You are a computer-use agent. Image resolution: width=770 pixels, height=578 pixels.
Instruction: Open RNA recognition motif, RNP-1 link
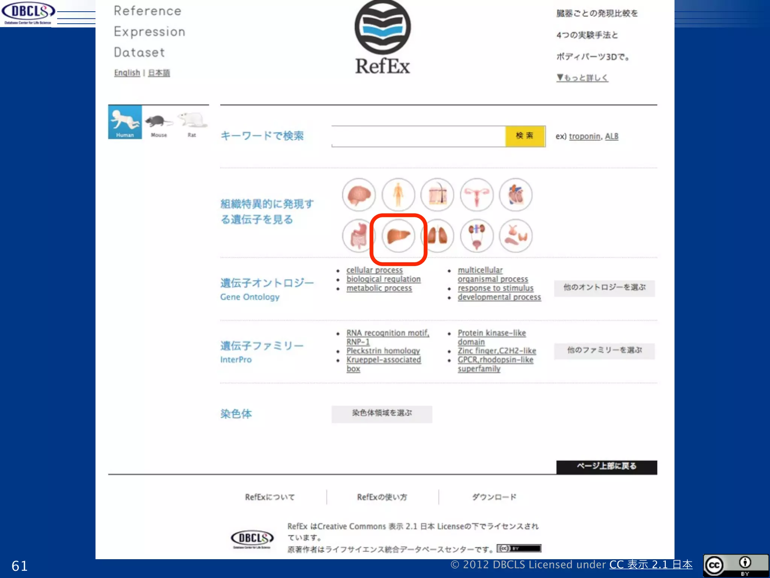tap(388, 338)
